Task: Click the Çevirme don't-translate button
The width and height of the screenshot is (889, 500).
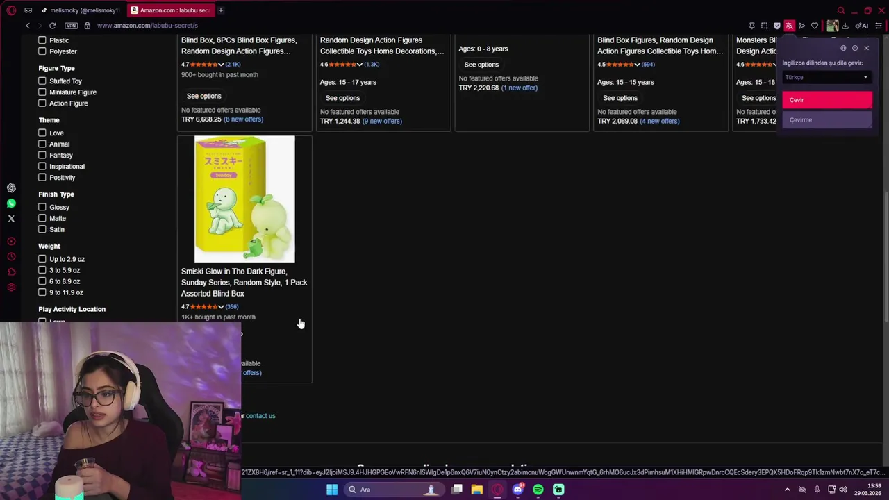Action: (x=827, y=119)
